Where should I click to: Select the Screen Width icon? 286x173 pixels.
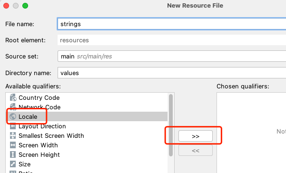[x=13, y=145]
